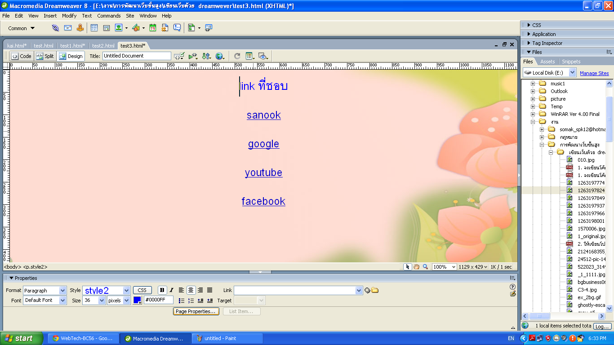Click the Server-Side Include icon
The height and width of the screenshot is (345, 614).
[165, 28]
